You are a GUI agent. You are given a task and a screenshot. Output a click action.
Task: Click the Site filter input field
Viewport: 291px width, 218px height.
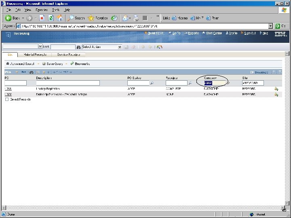pyautogui.click(x=253, y=83)
